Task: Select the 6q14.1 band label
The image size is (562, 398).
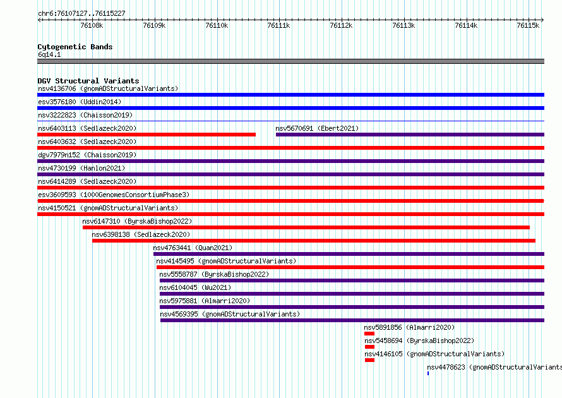Action: [49, 54]
